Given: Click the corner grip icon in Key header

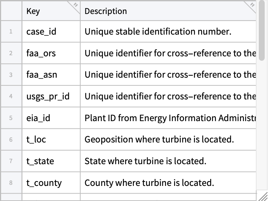Looking at the screenshot, I should [x=75, y=5].
